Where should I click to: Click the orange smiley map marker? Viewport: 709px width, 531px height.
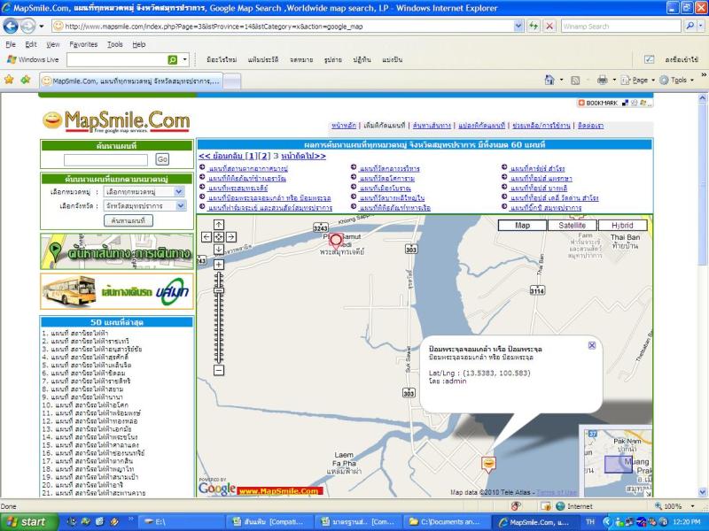(487, 462)
